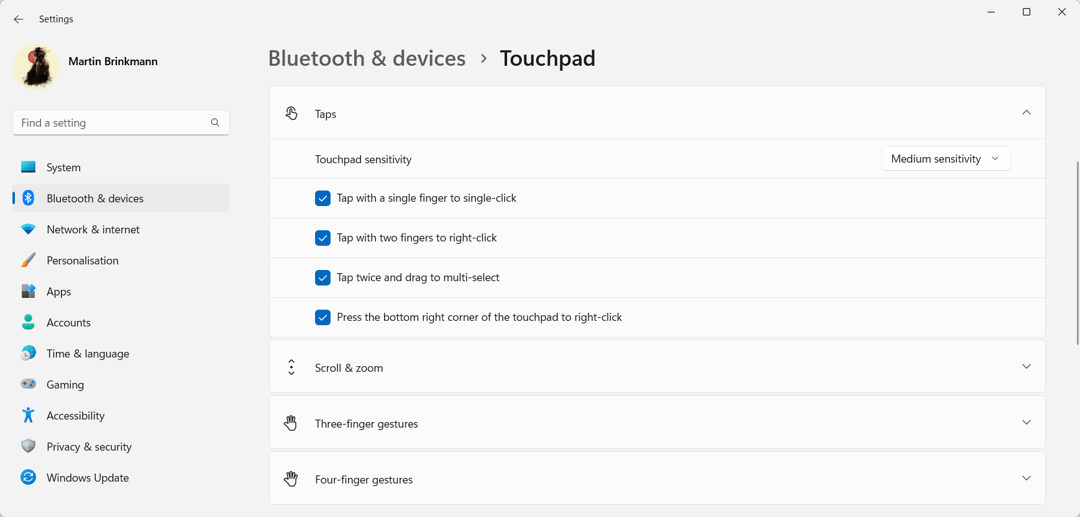
Task: Click the back arrow icon
Action: point(19,19)
